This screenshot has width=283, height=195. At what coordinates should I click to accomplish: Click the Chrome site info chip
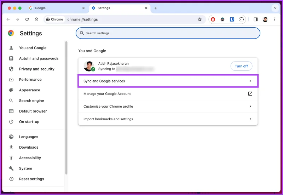pos(54,19)
